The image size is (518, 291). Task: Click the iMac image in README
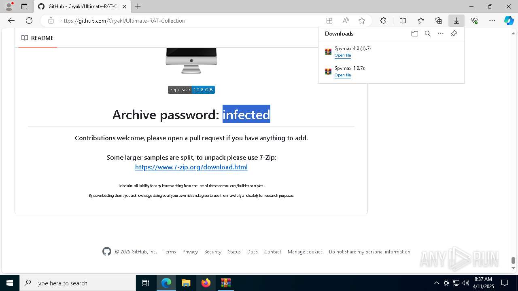tap(191, 61)
